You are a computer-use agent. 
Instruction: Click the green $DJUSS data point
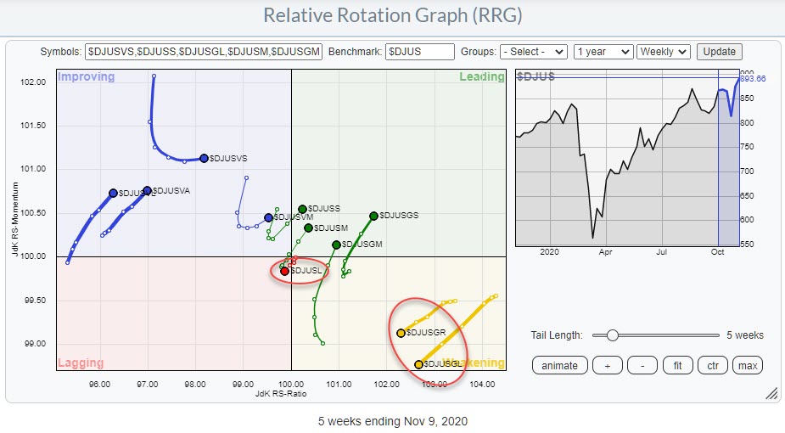[x=302, y=209]
